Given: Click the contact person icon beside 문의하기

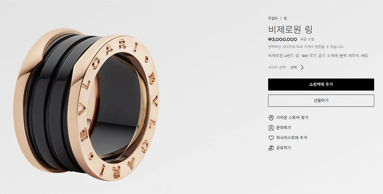Looking at the screenshot, I should point(271,128).
